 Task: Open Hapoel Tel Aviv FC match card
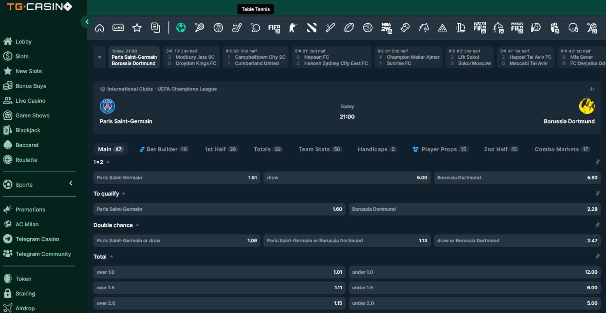[x=526, y=57]
